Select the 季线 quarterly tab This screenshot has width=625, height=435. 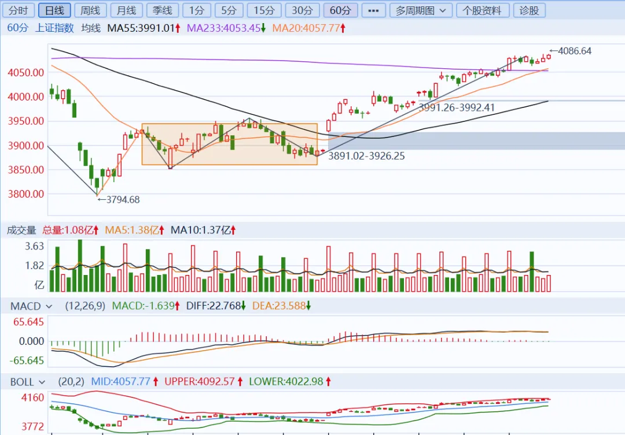[x=163, y=10]
